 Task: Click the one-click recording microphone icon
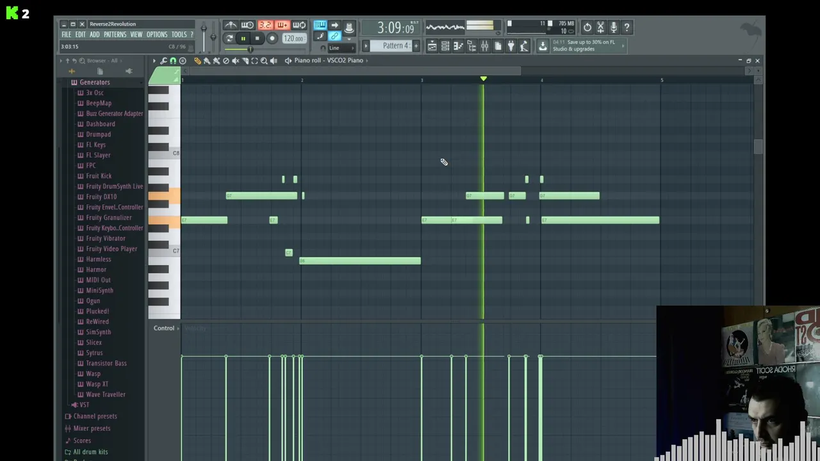(x=614, y=28)
